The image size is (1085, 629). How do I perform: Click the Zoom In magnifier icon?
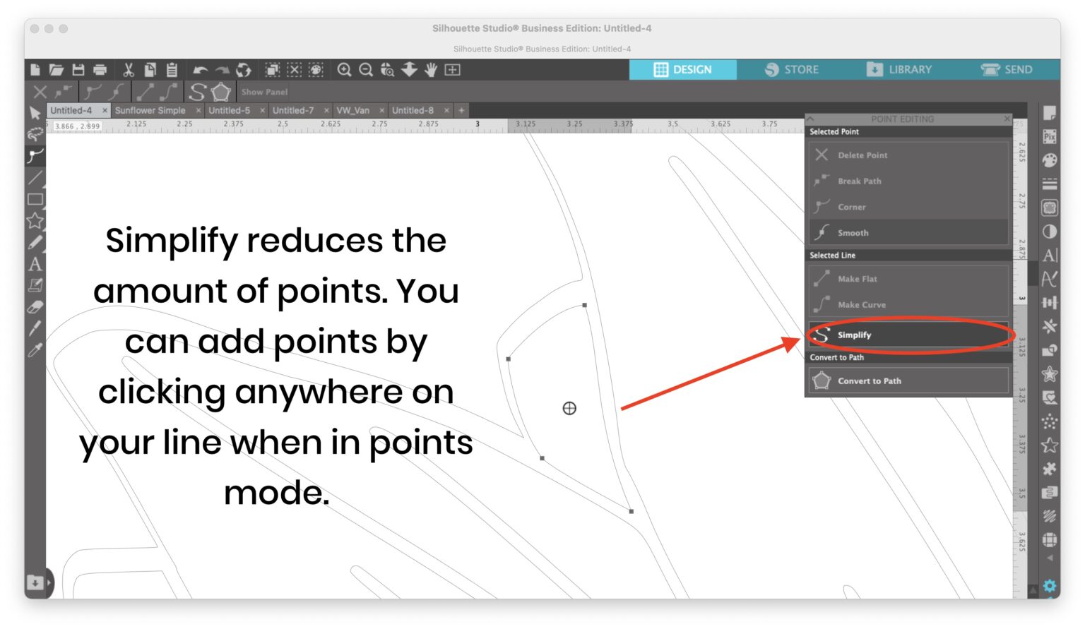(x=345, y=70)
